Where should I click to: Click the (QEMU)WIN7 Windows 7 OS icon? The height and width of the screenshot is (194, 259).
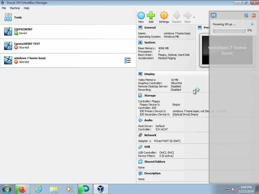(x=8, y=32)
